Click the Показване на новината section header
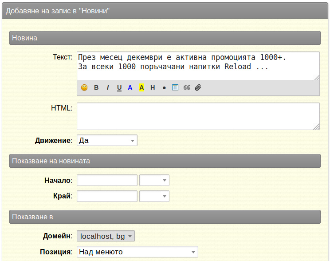 tap(165, 161)
